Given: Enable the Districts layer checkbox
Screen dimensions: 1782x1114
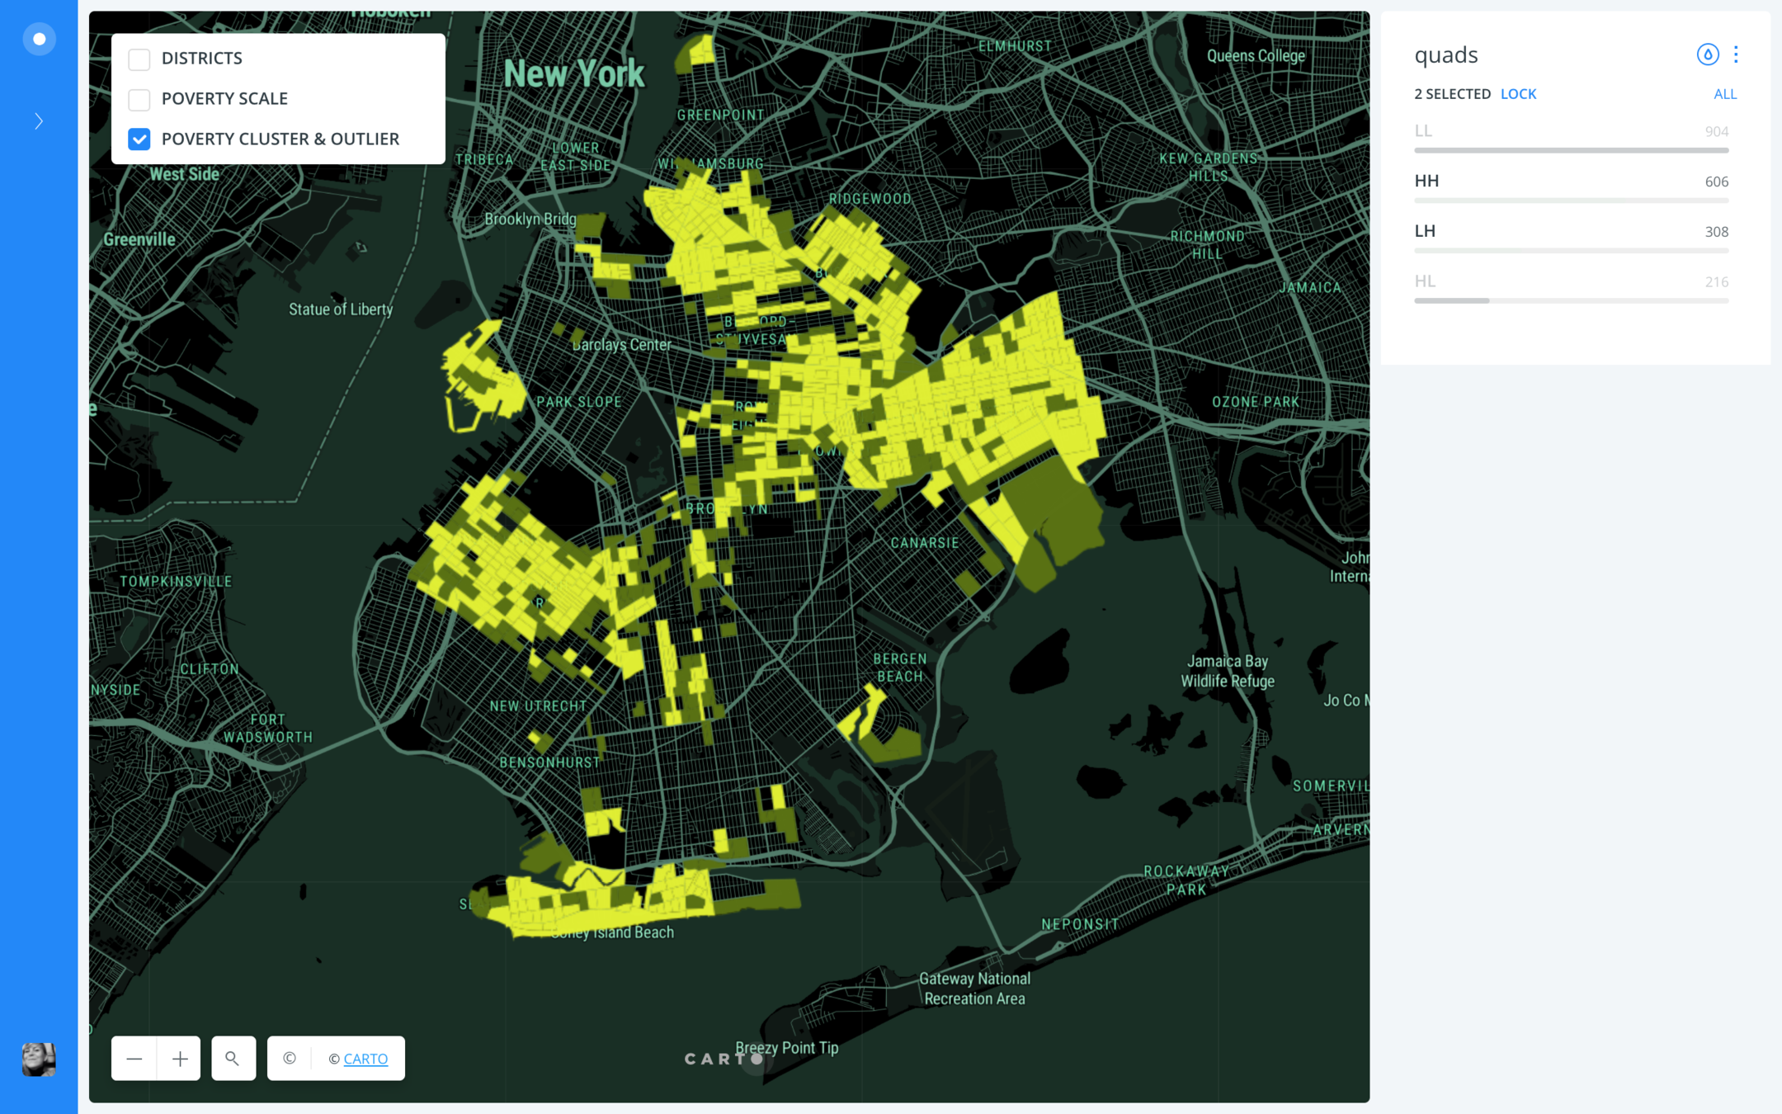Looking at the screenshot, I should (139, 59).
